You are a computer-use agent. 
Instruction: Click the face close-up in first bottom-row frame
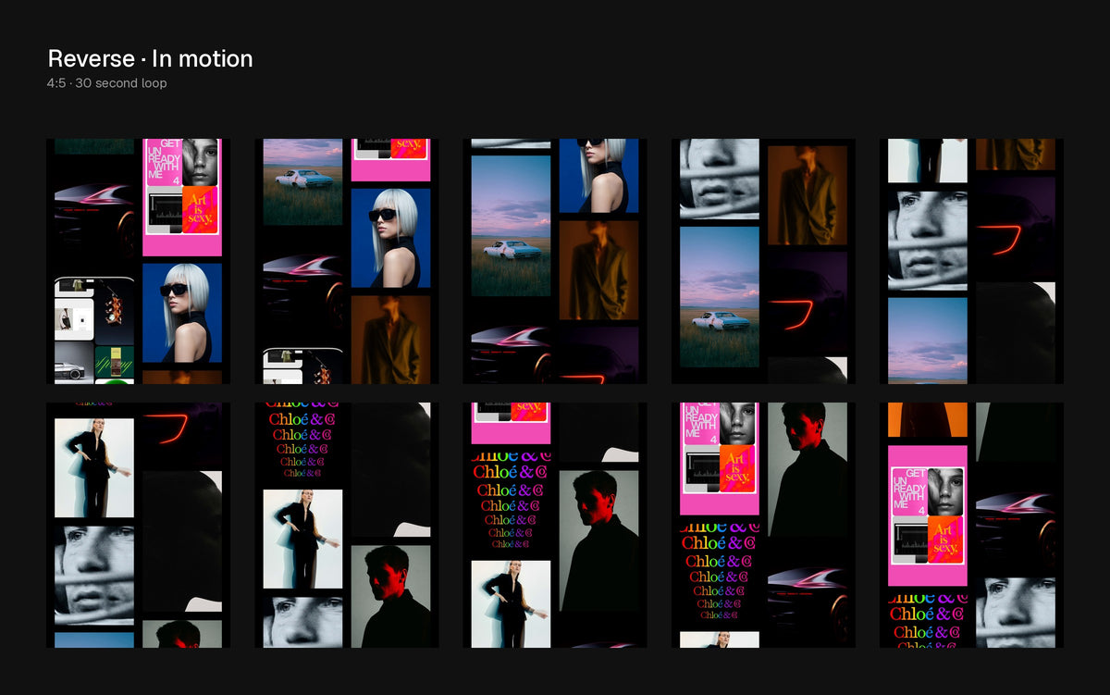[x=94, y=575]
